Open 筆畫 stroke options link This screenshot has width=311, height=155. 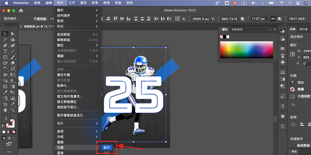click(301, 89)
